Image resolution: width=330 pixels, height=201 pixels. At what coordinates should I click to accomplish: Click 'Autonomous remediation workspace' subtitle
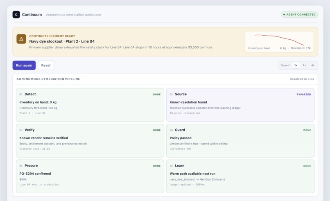(x=73, y=14)
